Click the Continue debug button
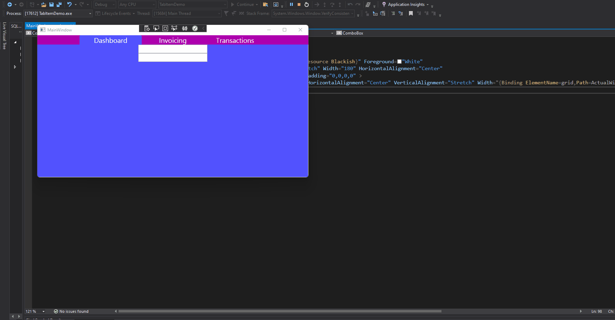Viewport: 615px width, 320px height. (x=244, y=4)
